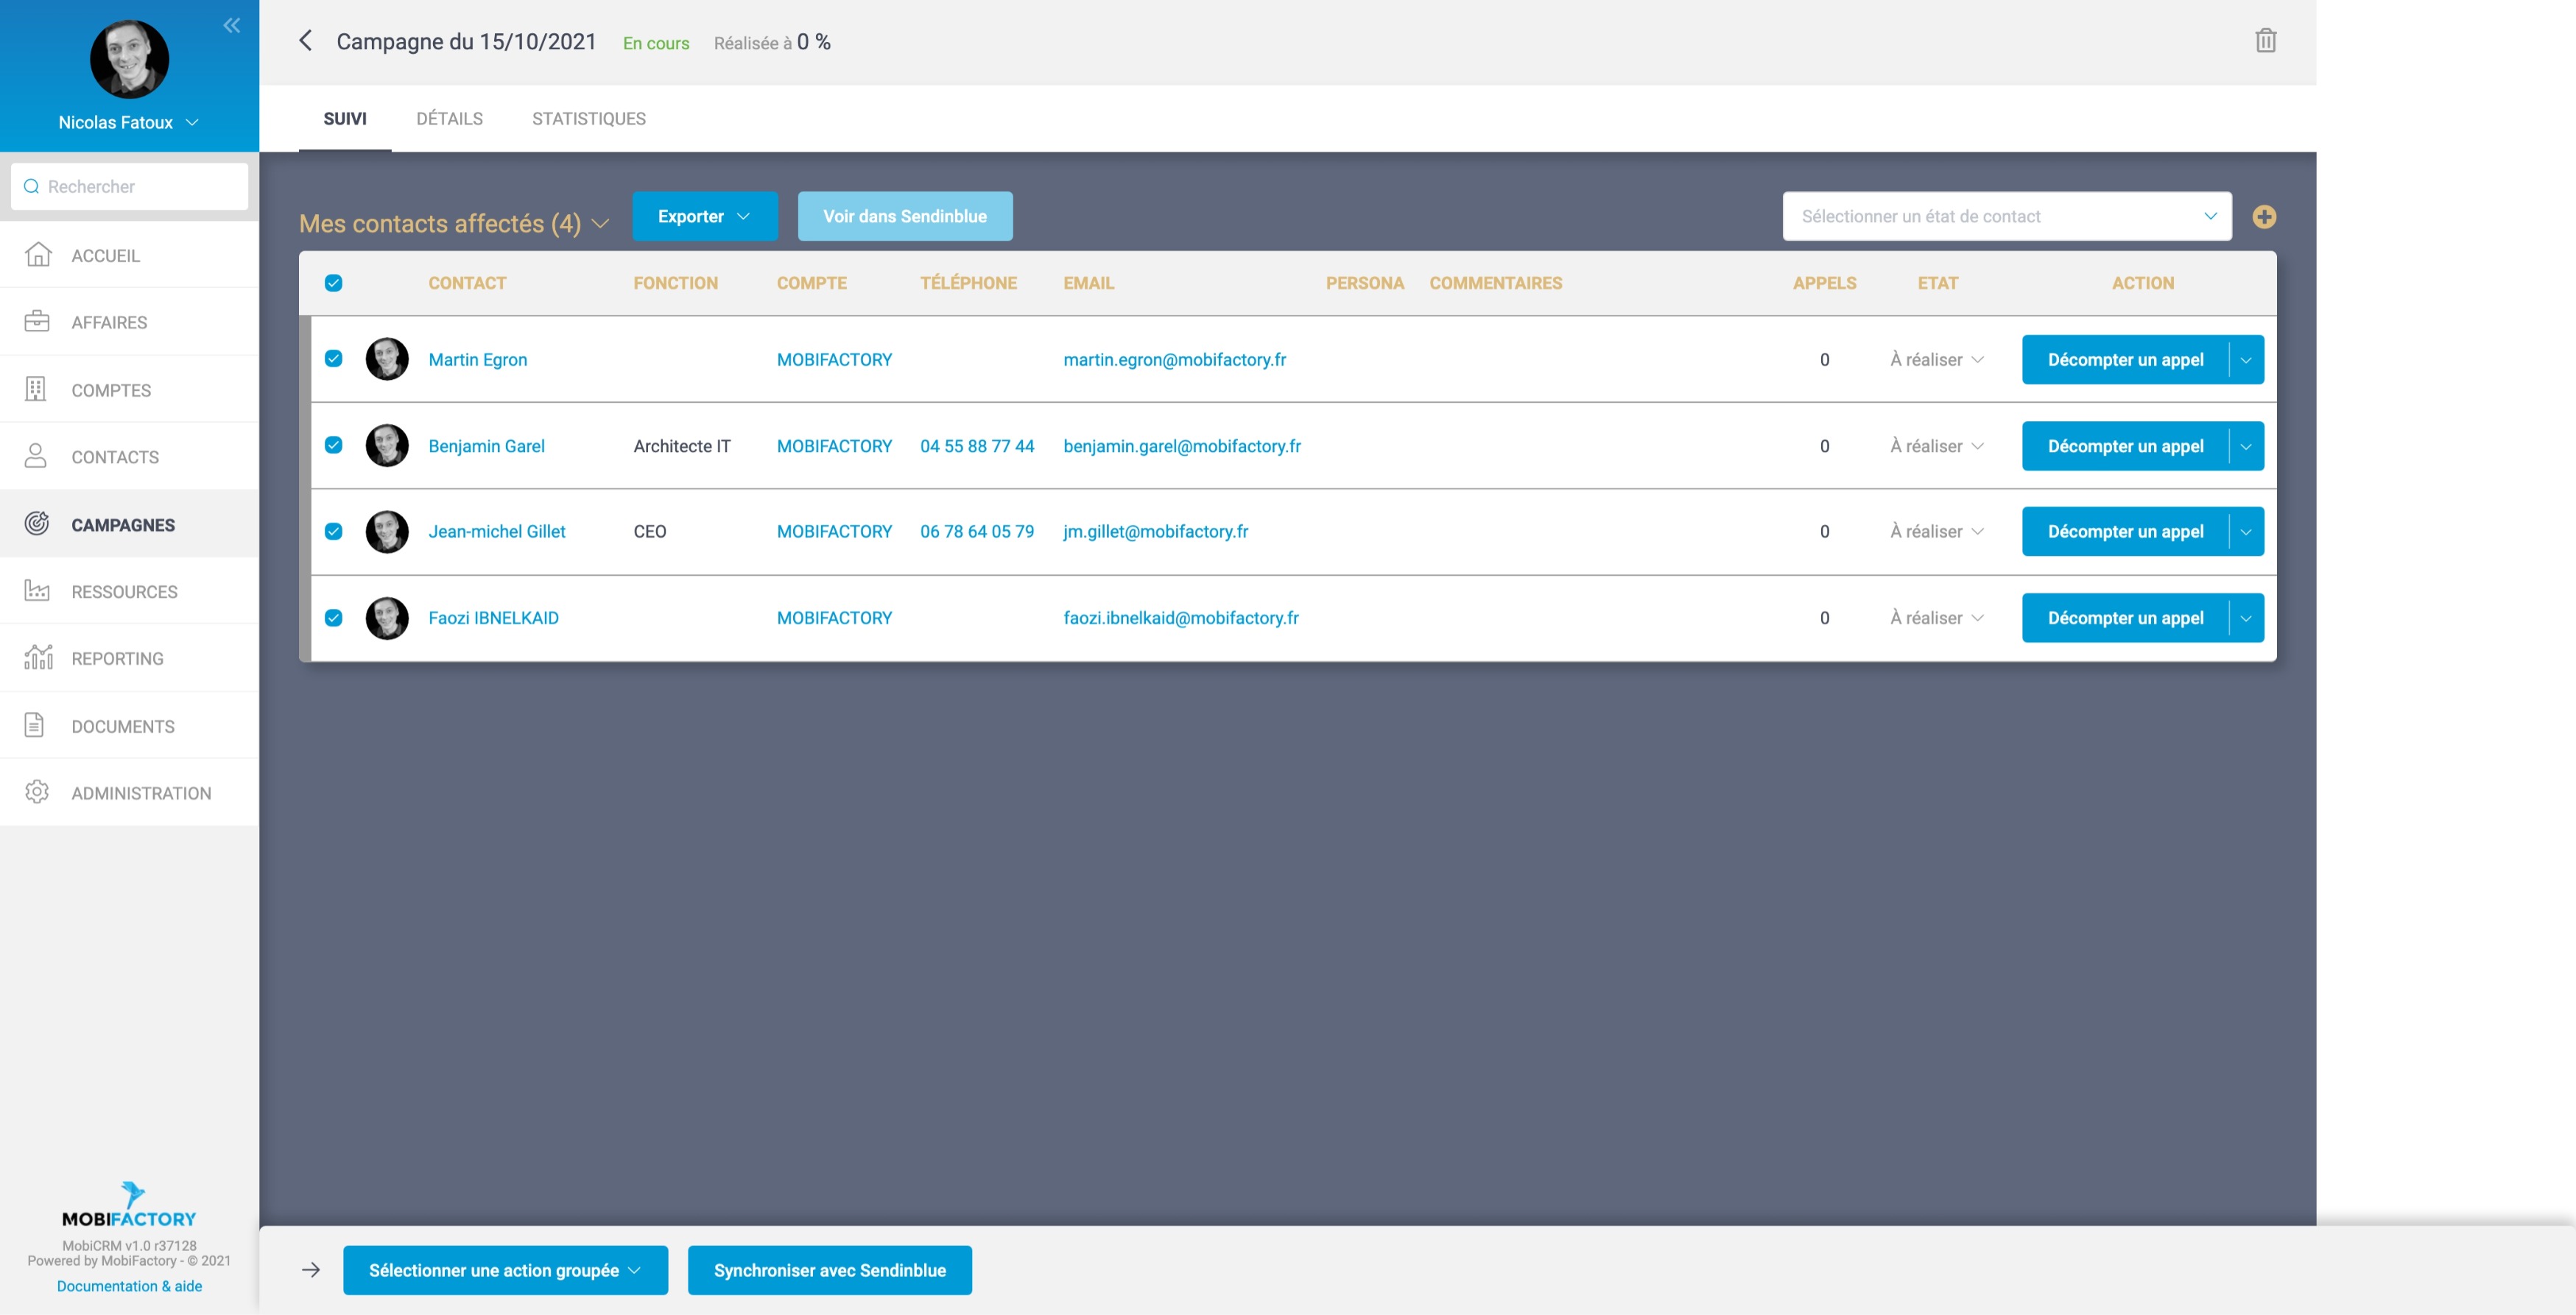Open Affaires via briefcase icon
The image size is (2576, 1315).
[37, 322]
